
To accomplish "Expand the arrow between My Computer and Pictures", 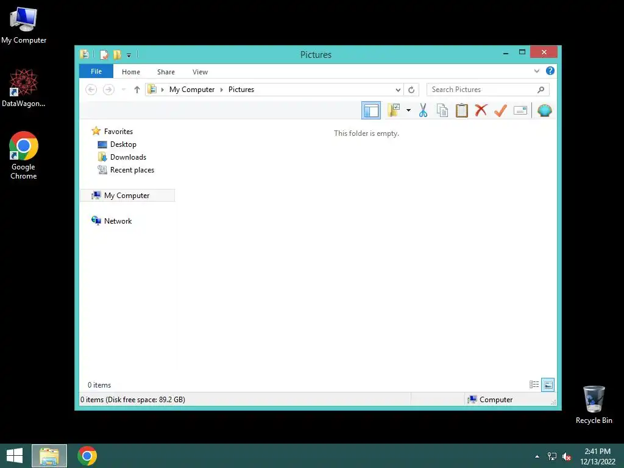I will tap(222, 90).
